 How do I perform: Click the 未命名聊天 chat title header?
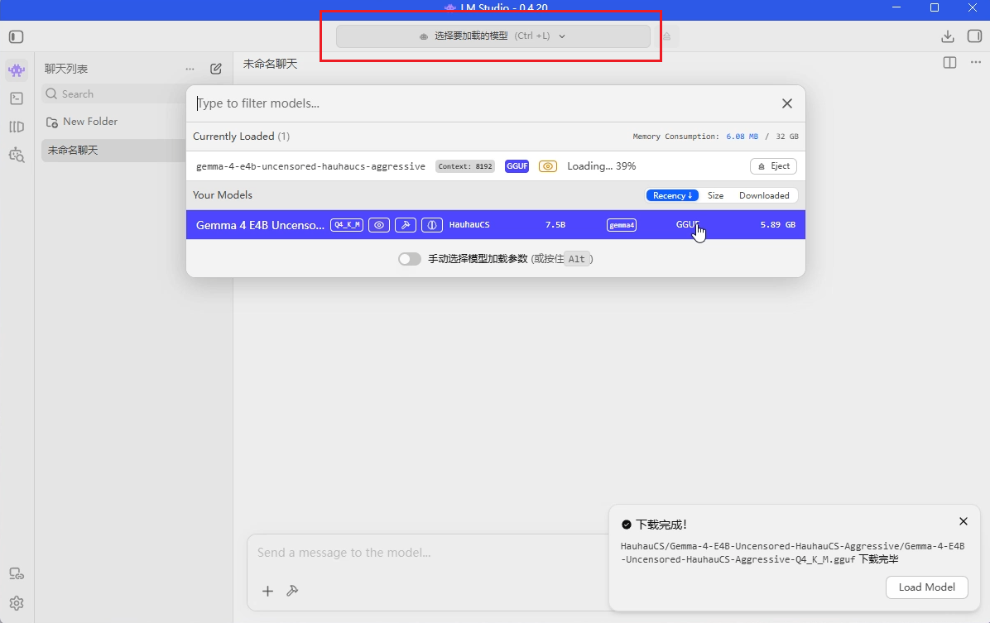(270, 64)
